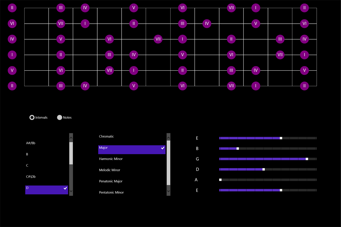Click a IV interval marker on the fretboard
Image resolution: width=341 pixels, height=227 pixels.
pos(85,8)
